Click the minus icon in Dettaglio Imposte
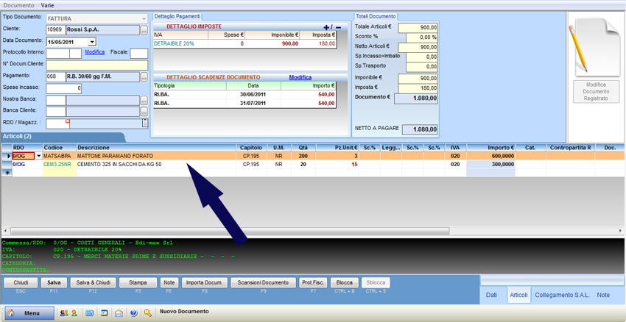Viewport: 626px width, 322px height. 338,27
